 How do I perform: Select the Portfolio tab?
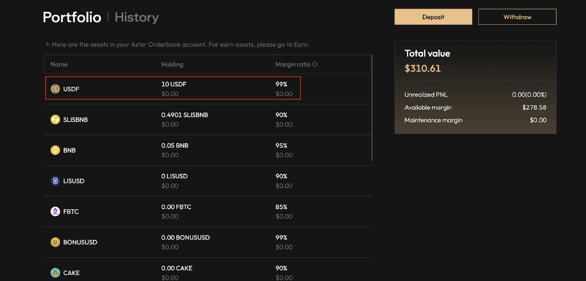(72, 17)
